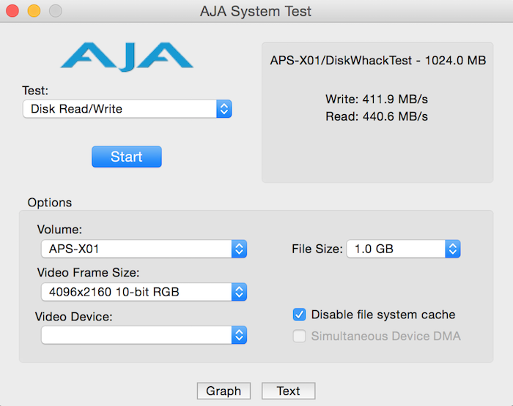Select the APS-X01/DiskWhackTest result heading
The width and height of the screenshot is (513, 406).
click(377, 61)
